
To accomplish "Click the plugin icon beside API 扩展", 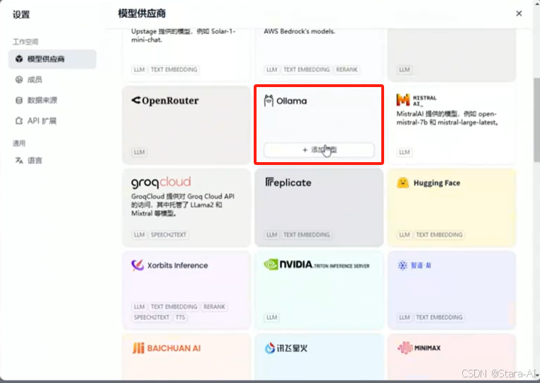I will coord(19,121).
